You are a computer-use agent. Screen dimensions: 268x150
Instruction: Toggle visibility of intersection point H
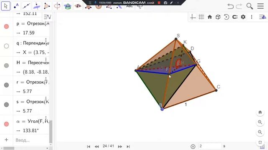pyautogui.click(x=7, y=66)
